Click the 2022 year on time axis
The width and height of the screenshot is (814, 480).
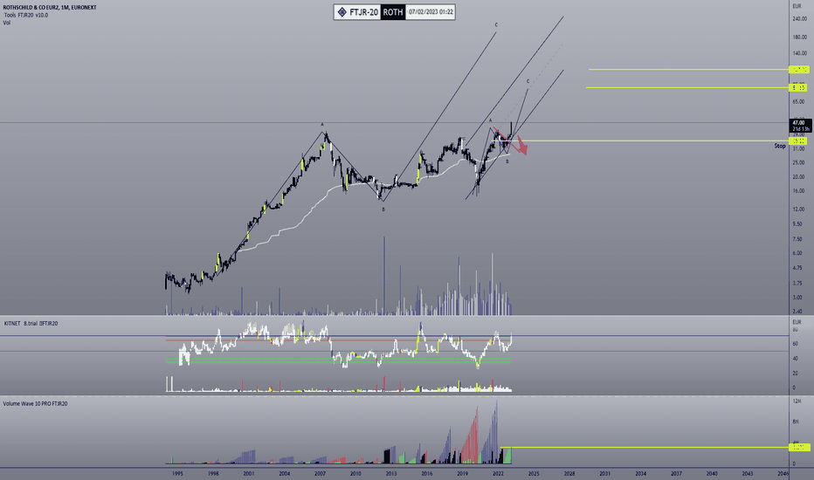tap(498, 474)
